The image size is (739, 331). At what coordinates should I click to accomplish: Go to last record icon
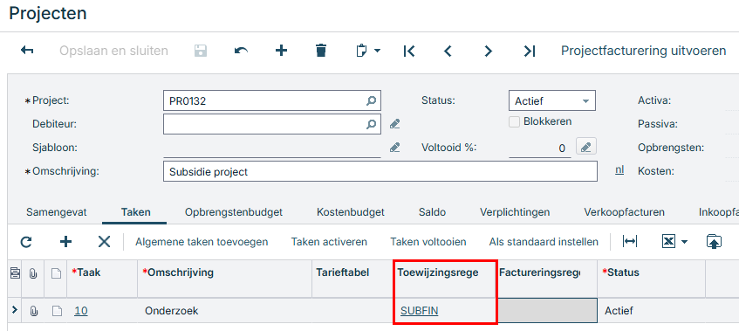pyautogui.click(x=530, y=51)
